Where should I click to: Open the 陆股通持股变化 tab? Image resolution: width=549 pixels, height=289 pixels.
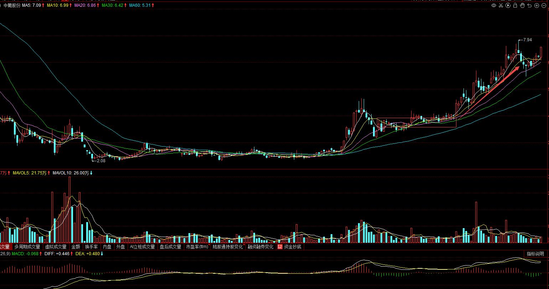click(228, 247)
